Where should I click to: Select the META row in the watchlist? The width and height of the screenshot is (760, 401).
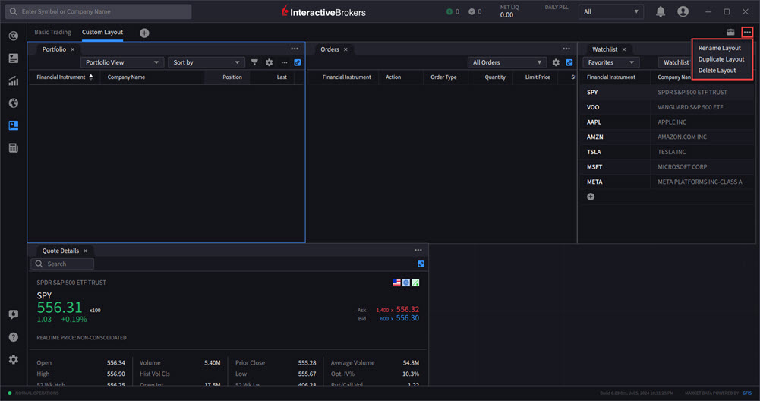click(x=667, y=182)
